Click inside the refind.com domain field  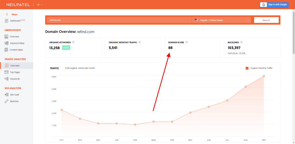(x=119, y=20)
